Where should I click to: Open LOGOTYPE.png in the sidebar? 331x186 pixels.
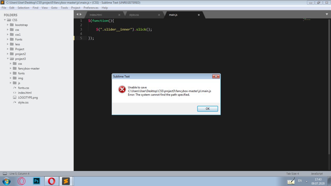28,98
